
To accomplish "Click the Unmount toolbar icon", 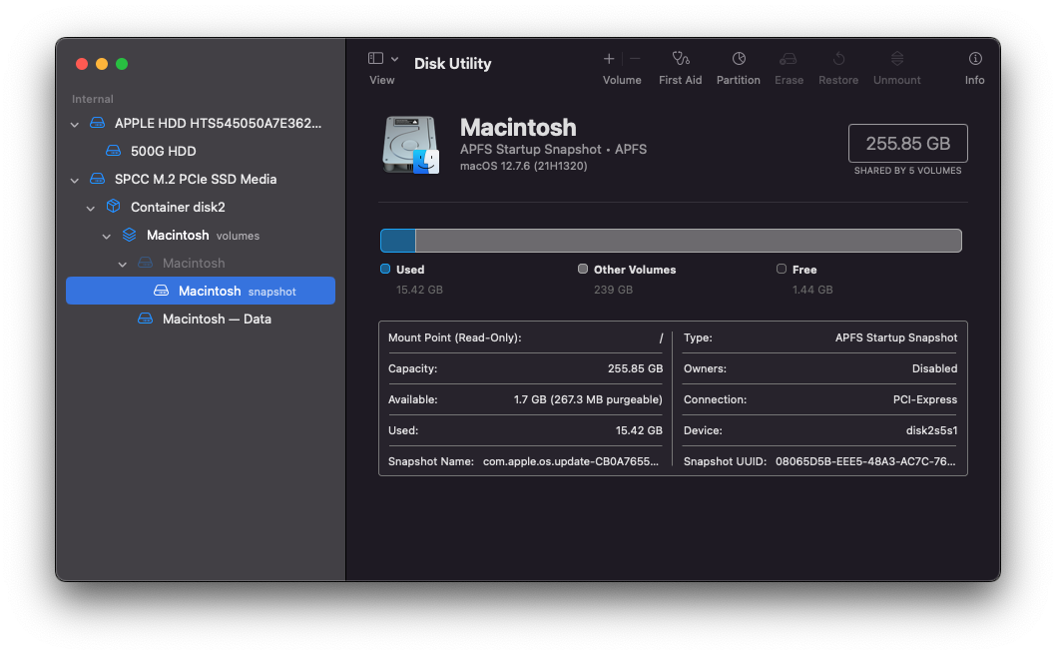I will [896, 59].
